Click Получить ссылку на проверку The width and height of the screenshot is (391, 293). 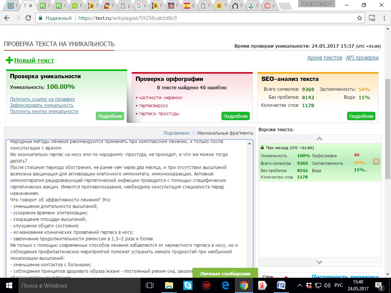pyautogui.click(x=42, y=99)
